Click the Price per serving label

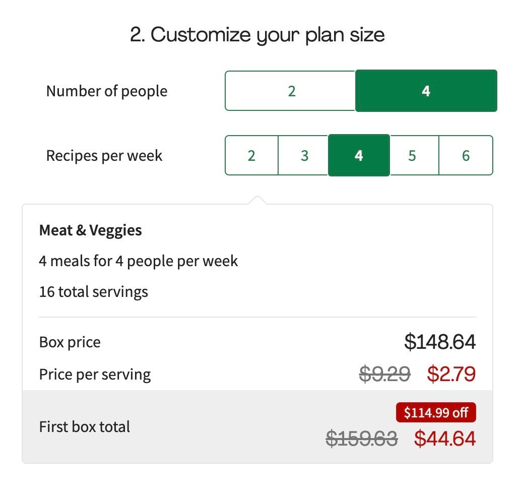tap(95, 374)
